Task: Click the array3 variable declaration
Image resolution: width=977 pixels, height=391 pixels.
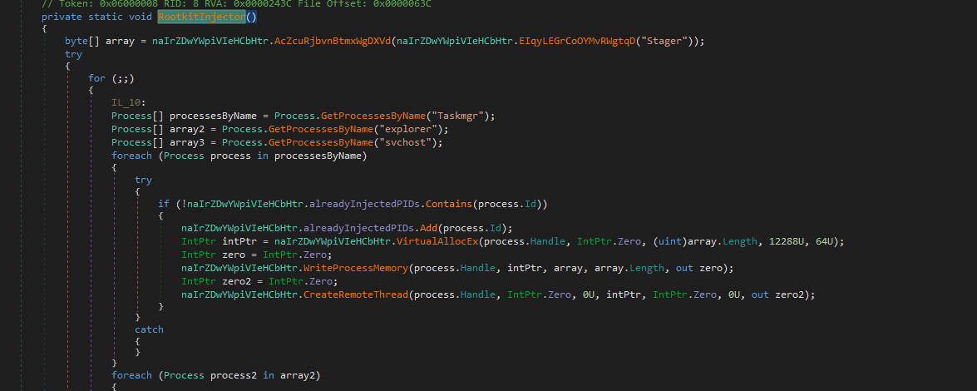Action: click(185, 143)
